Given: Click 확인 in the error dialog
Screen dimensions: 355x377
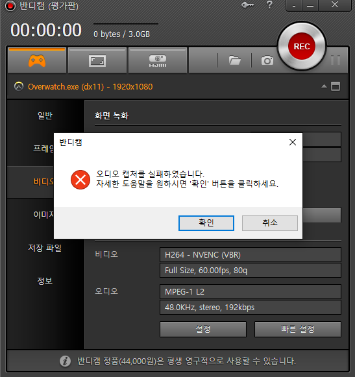Looking at the screenshot, I should (x=206, y=223).
